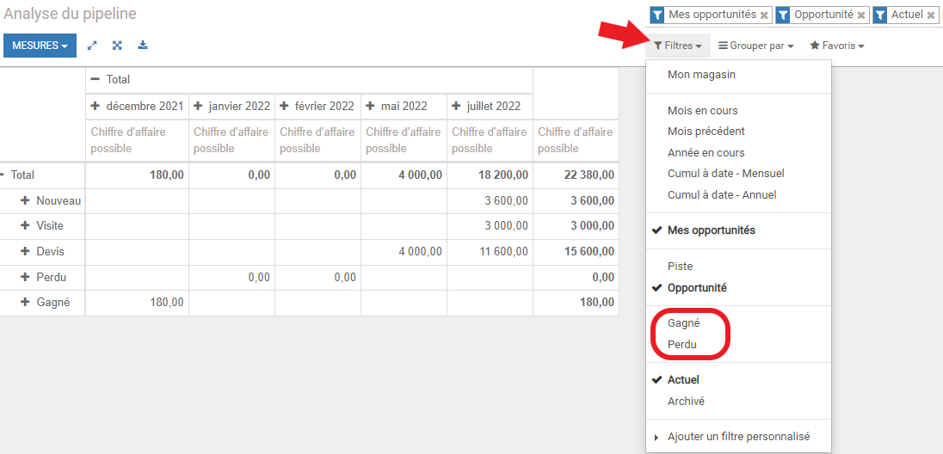Click Analyse du pipeline title
Screen dimensions: 943x454
70,14
